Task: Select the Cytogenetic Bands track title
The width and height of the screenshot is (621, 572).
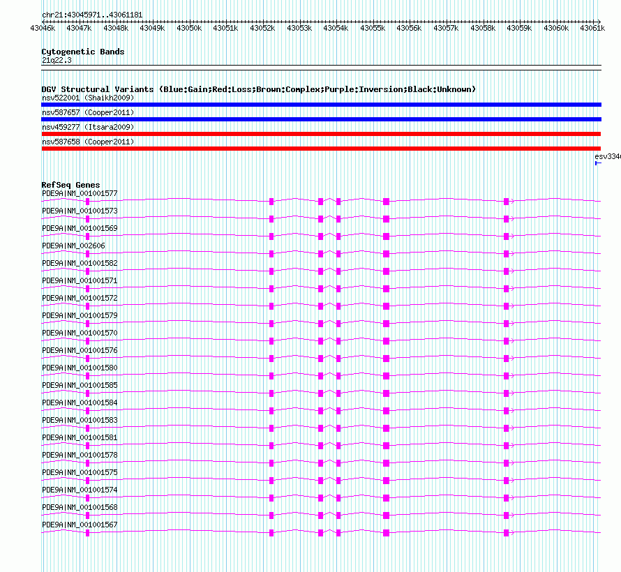Action: pyautogui.click(x=83, y=52)
